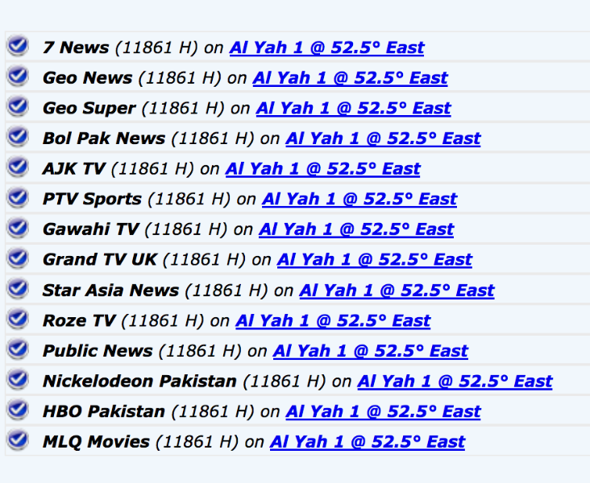
Task: Follow the satellite link on Bol Pak News row
Action: point(383,139)
